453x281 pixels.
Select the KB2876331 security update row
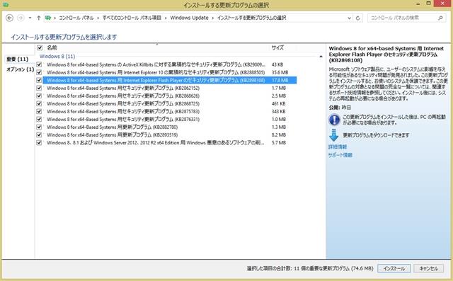170,119
